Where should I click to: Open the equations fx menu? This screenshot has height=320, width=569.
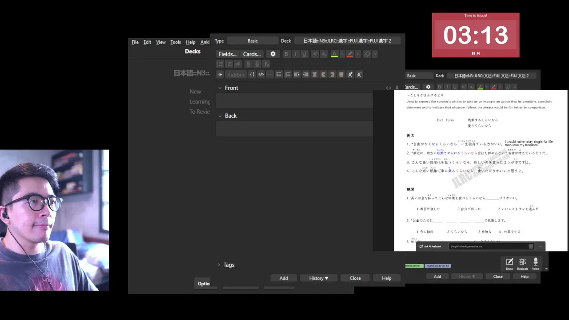point(266,64)
